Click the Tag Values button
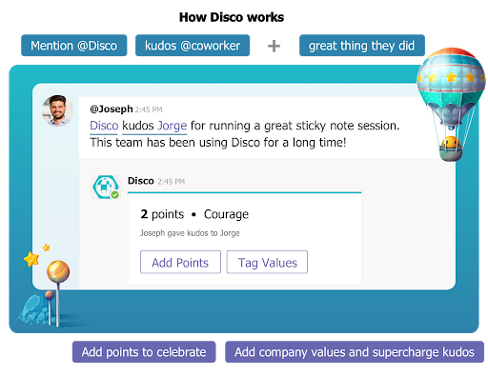The width and height of the screenshot is (488, 376). (x=267, y=262)
